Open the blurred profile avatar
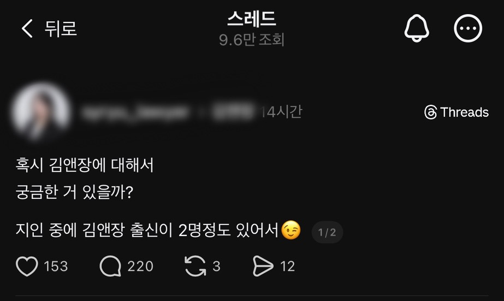This screenshot has height=301, width=504. [x=41, y=111]
